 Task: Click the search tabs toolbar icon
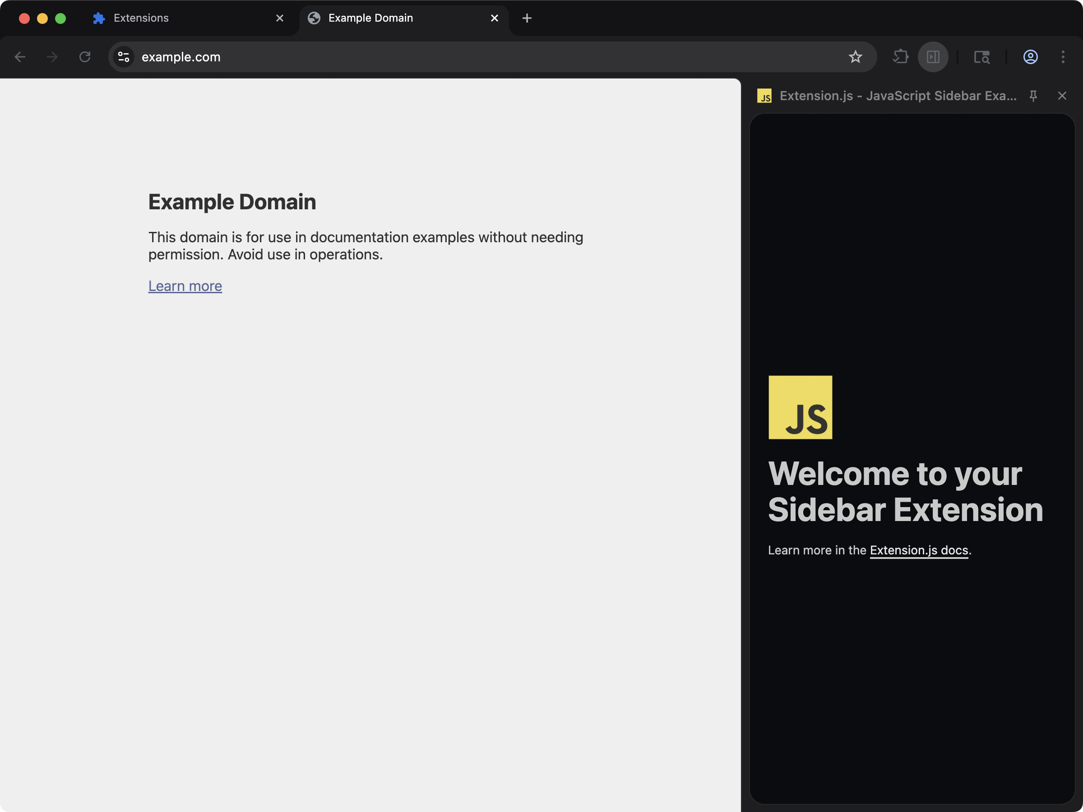coord(981,57)
